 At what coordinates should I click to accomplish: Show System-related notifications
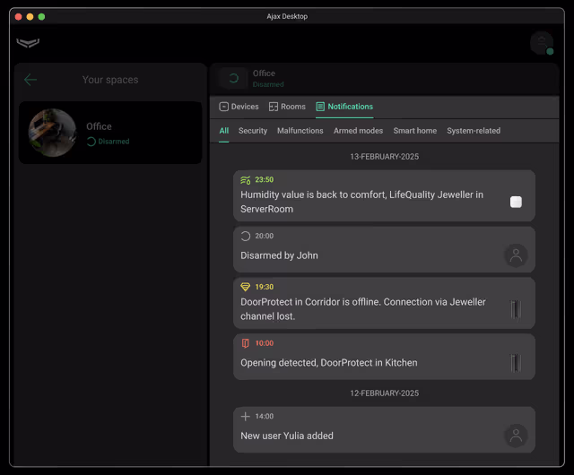474,131
